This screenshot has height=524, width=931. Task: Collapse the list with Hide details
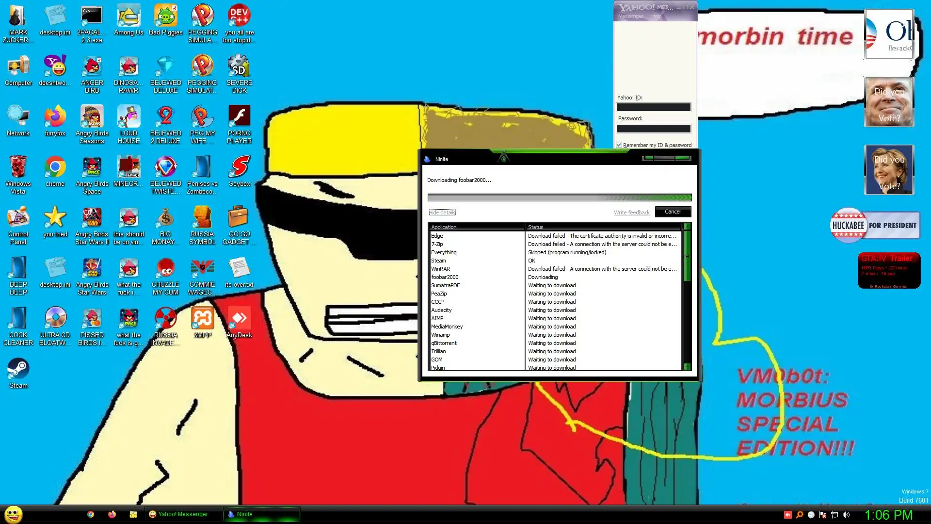pyautogui.click(x=442, y=213)
